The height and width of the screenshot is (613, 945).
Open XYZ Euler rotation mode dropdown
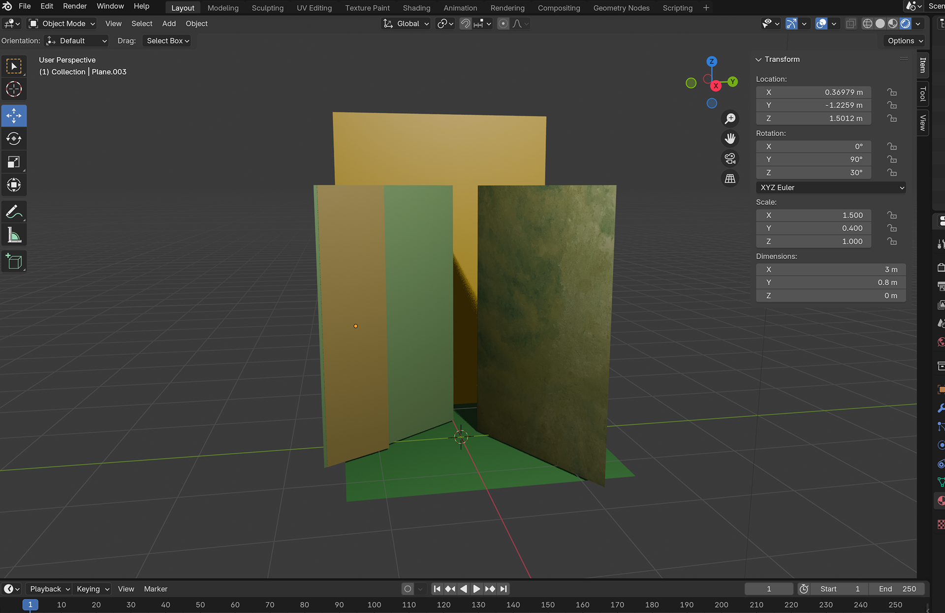pyautogui.click(x=831, y=187)
